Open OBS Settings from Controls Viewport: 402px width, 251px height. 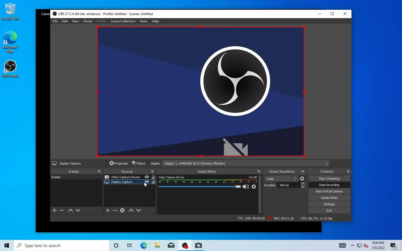coord(329,204)
